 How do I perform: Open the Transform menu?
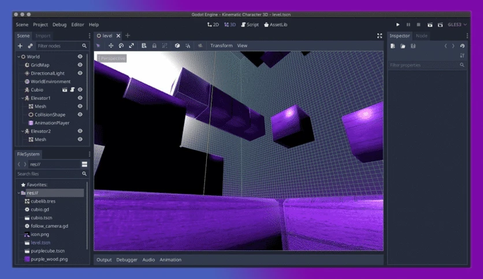pos(221,46)
